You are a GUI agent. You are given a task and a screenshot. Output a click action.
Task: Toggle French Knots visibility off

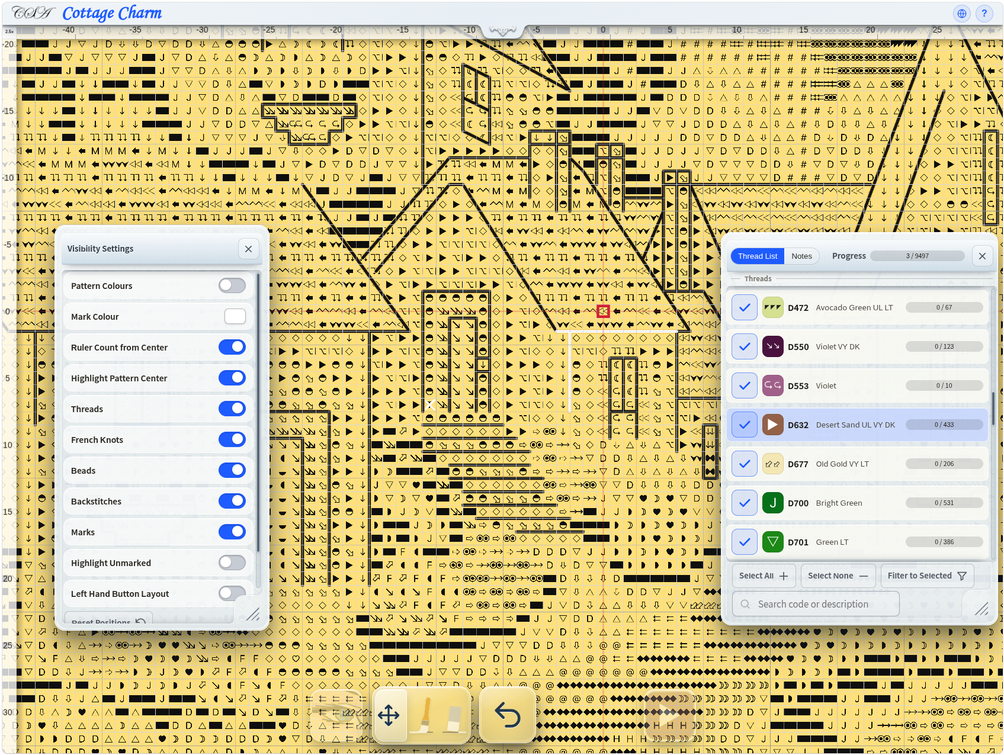(x=232, y=440)
